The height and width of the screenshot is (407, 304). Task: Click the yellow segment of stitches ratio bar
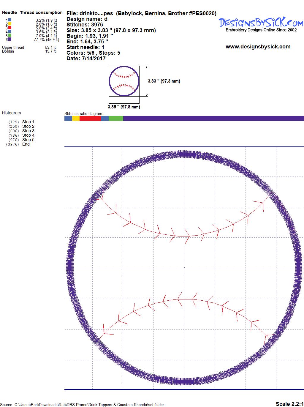(x=76, y=119)
